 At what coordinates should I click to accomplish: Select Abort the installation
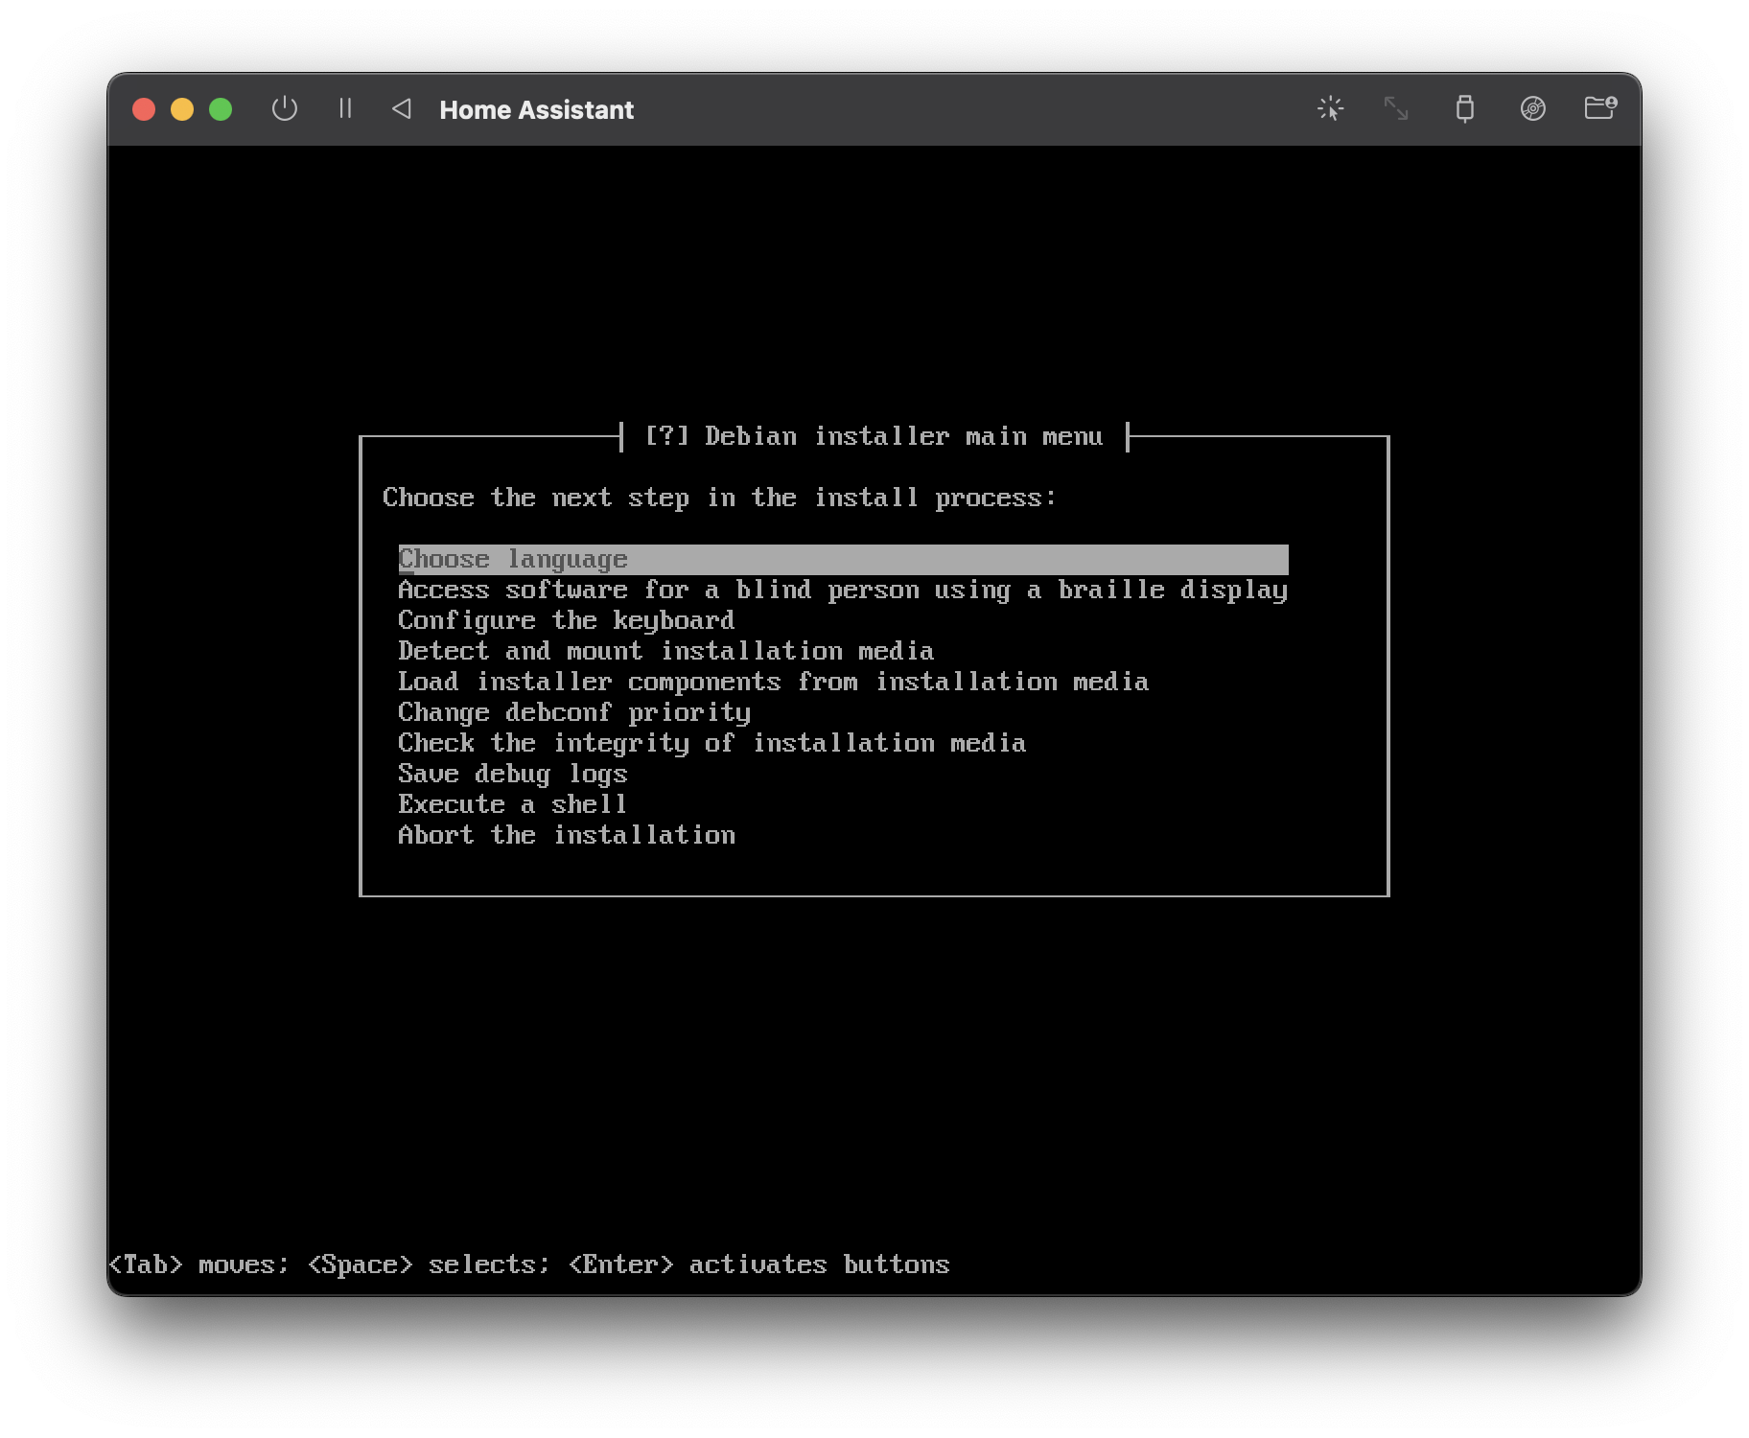click(566, 836)
